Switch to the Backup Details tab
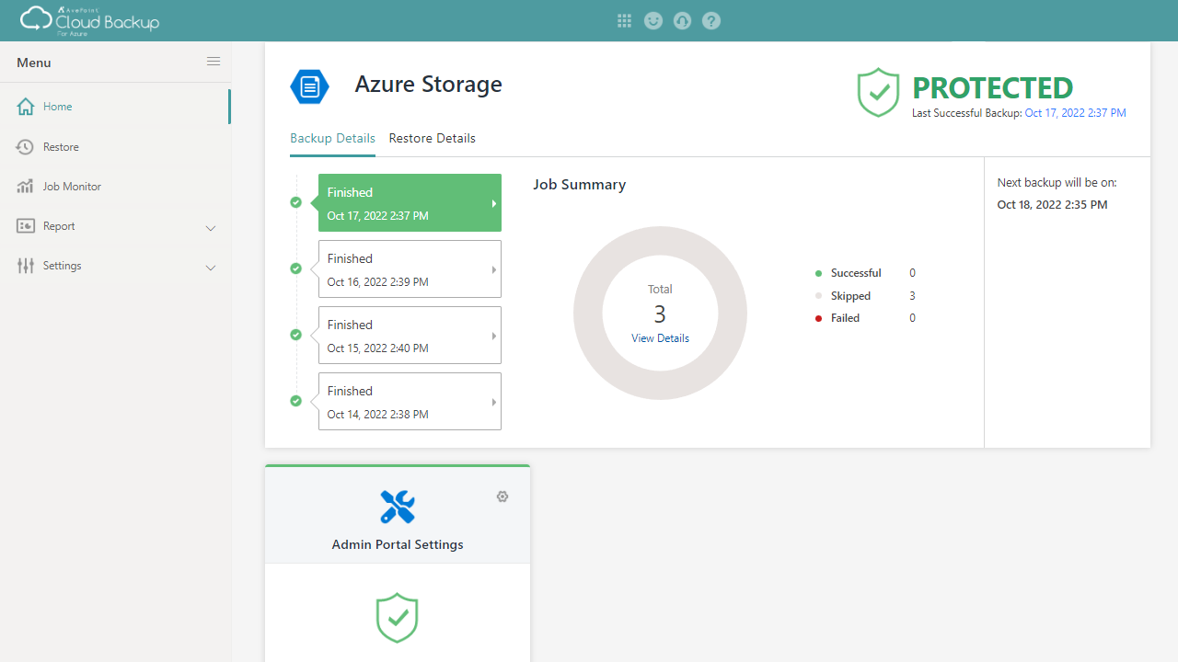1178x662 pixels. [x=332, y=138]
